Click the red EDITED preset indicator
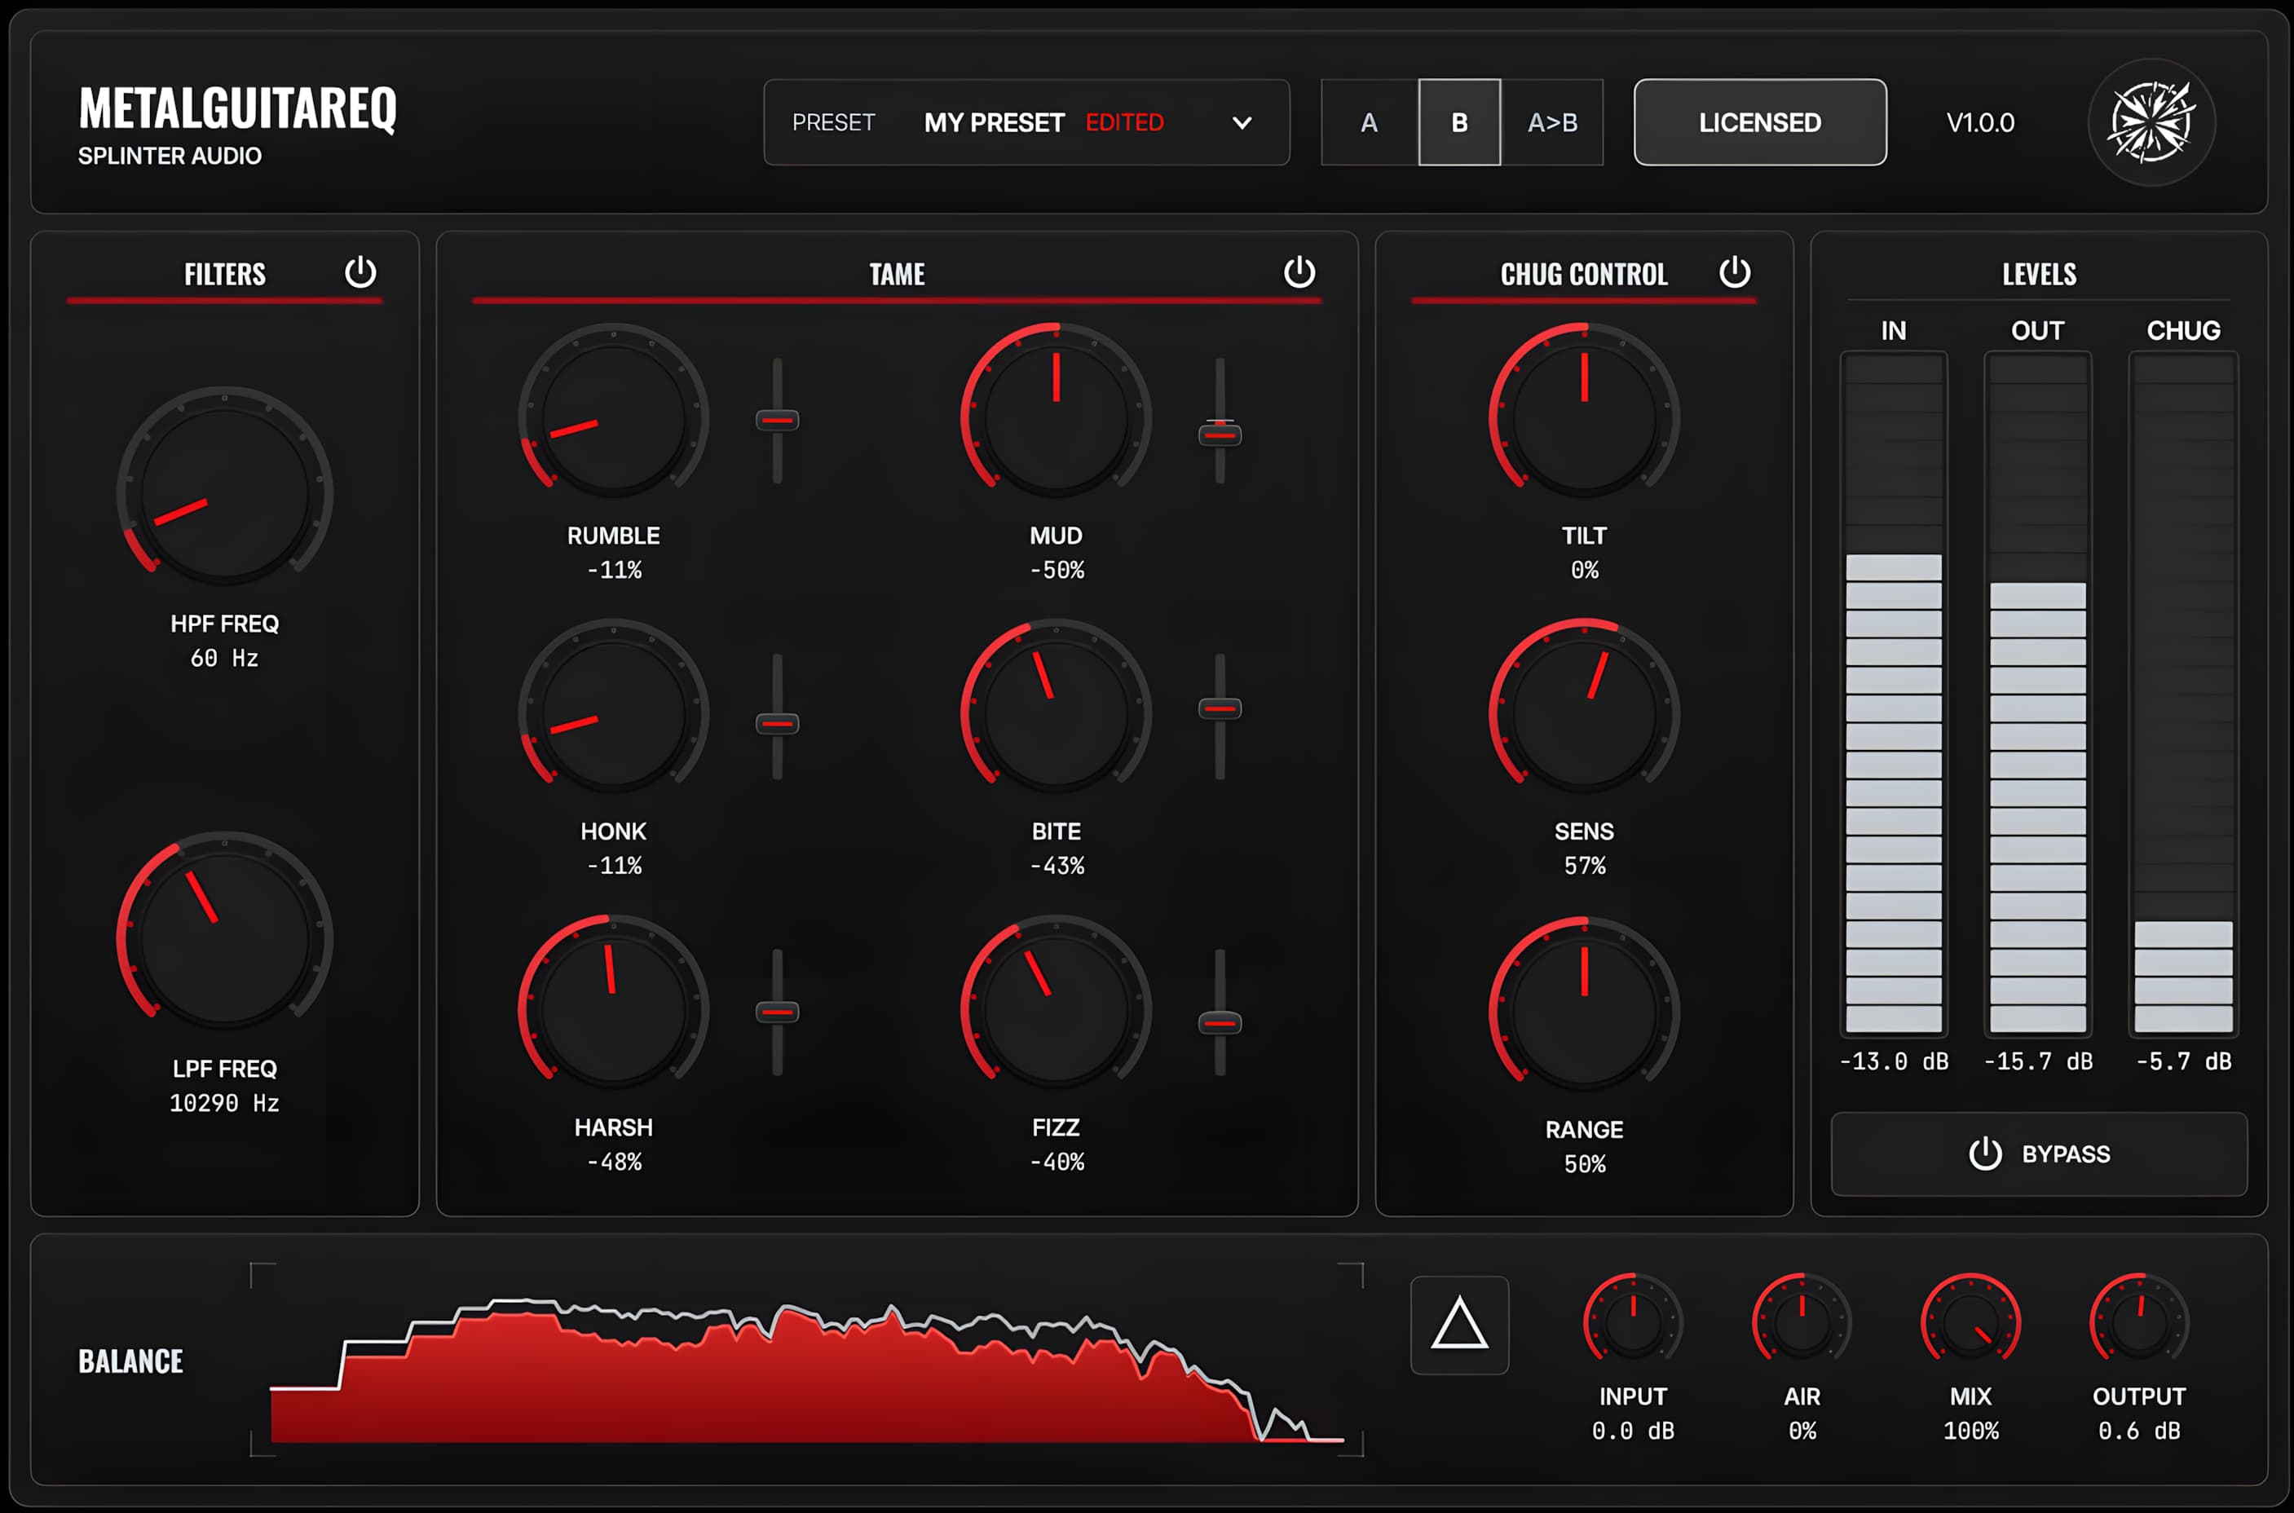2294x1513 pixels. (x=1125, y=122)
